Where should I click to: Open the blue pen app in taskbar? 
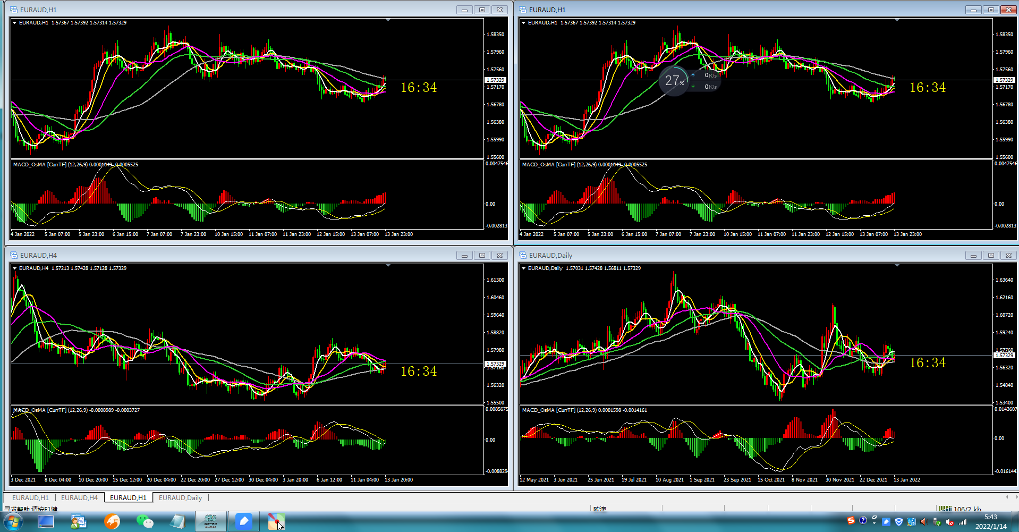[x=244, y=521]
